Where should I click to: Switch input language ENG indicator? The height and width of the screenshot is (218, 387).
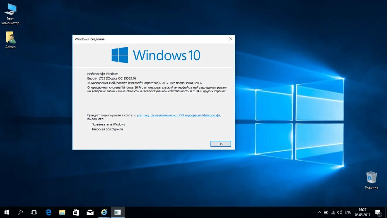[348, 212]
